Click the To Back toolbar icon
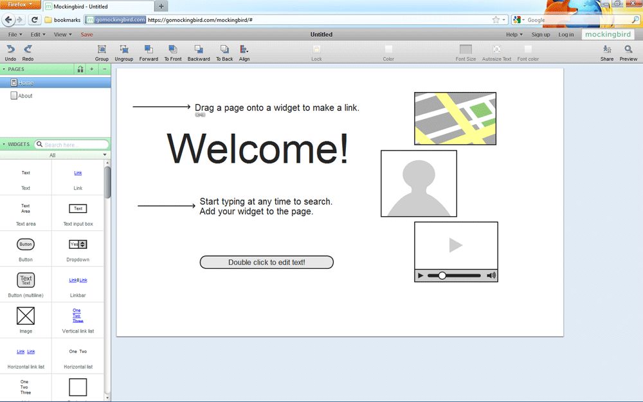 point(224,50)
